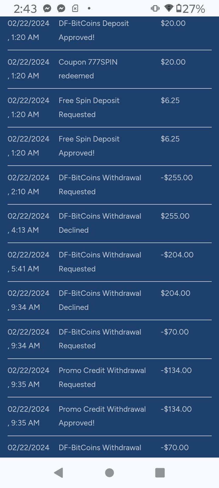Tap the Android back navigation button

pos(58,472)
